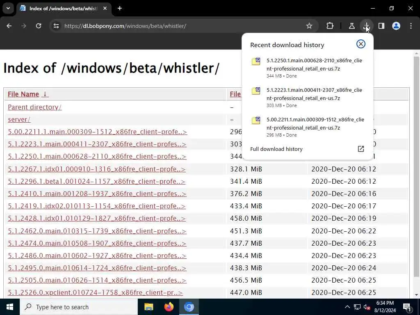
Task: Download 5.1.2486.0.main.010602-1927 file link
Action: [97, 256]
